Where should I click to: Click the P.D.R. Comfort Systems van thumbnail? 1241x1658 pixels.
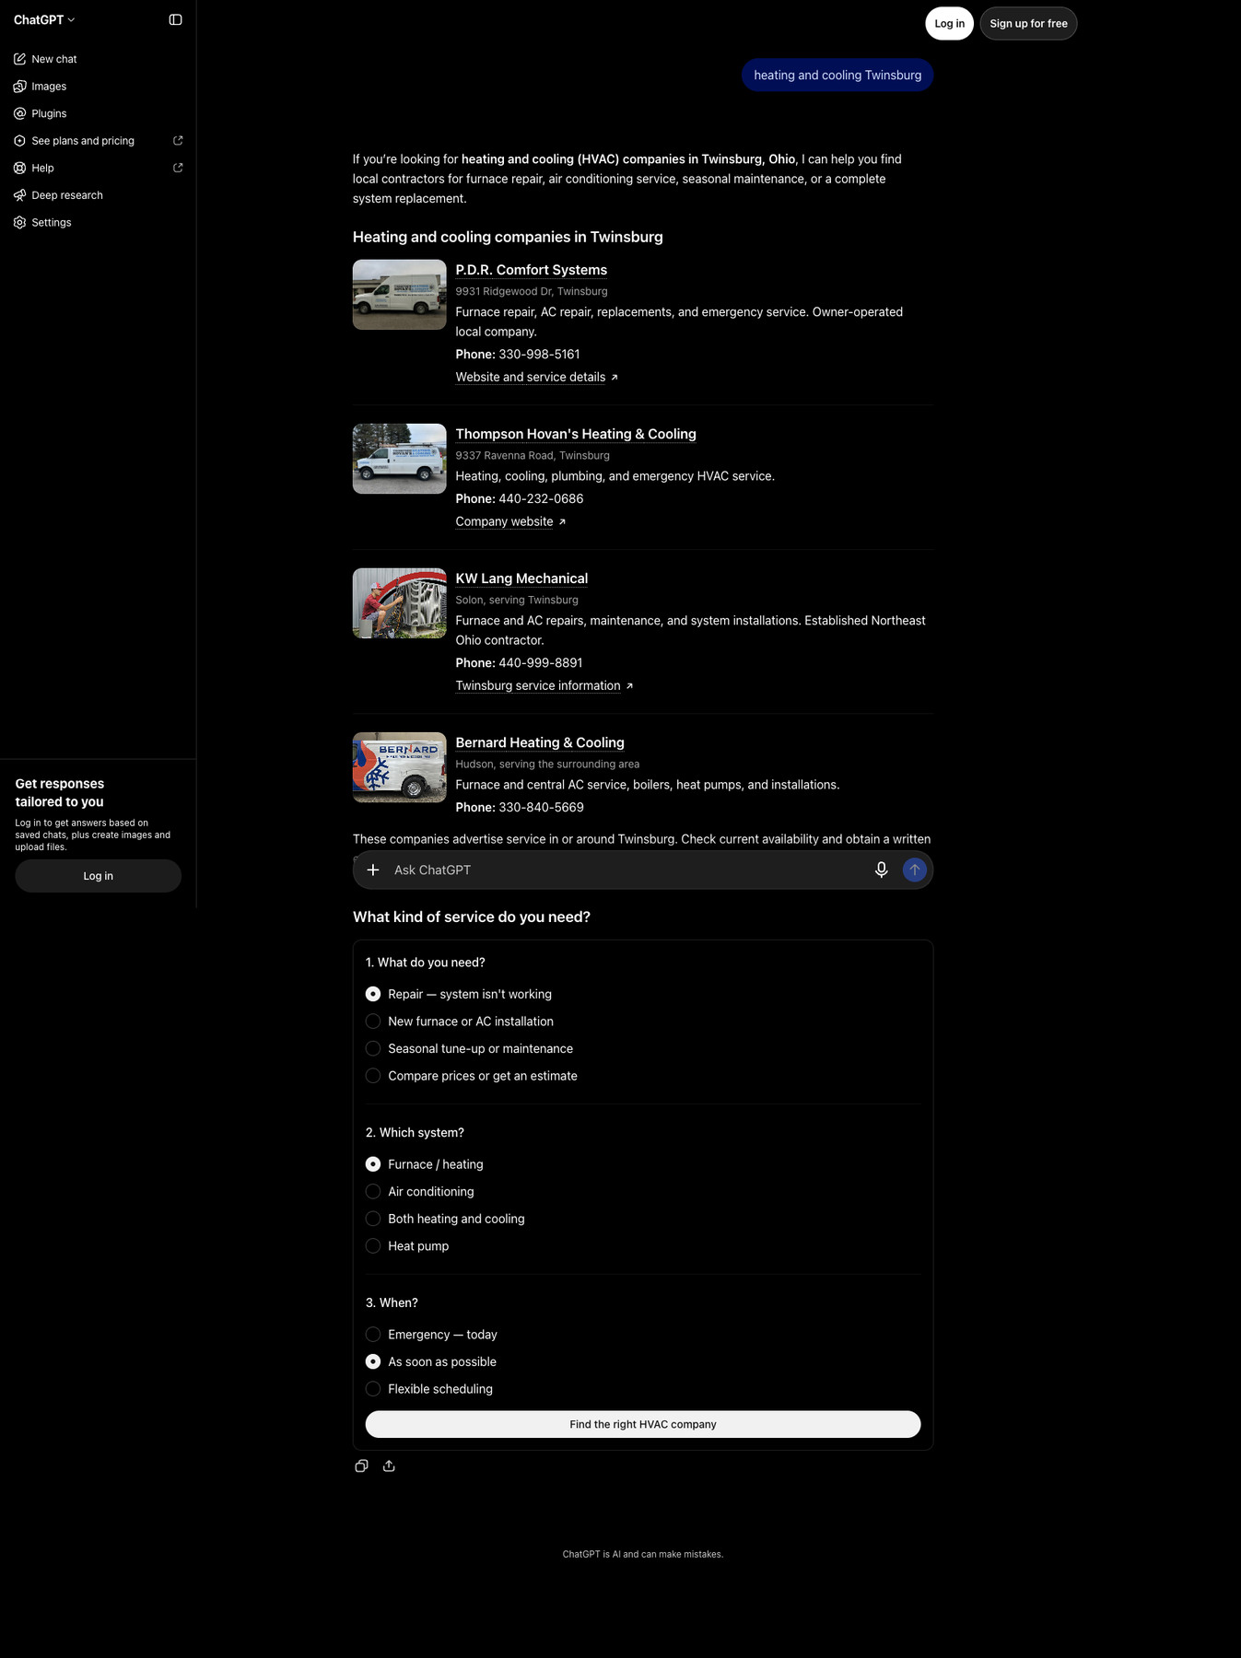click(399, 295)
